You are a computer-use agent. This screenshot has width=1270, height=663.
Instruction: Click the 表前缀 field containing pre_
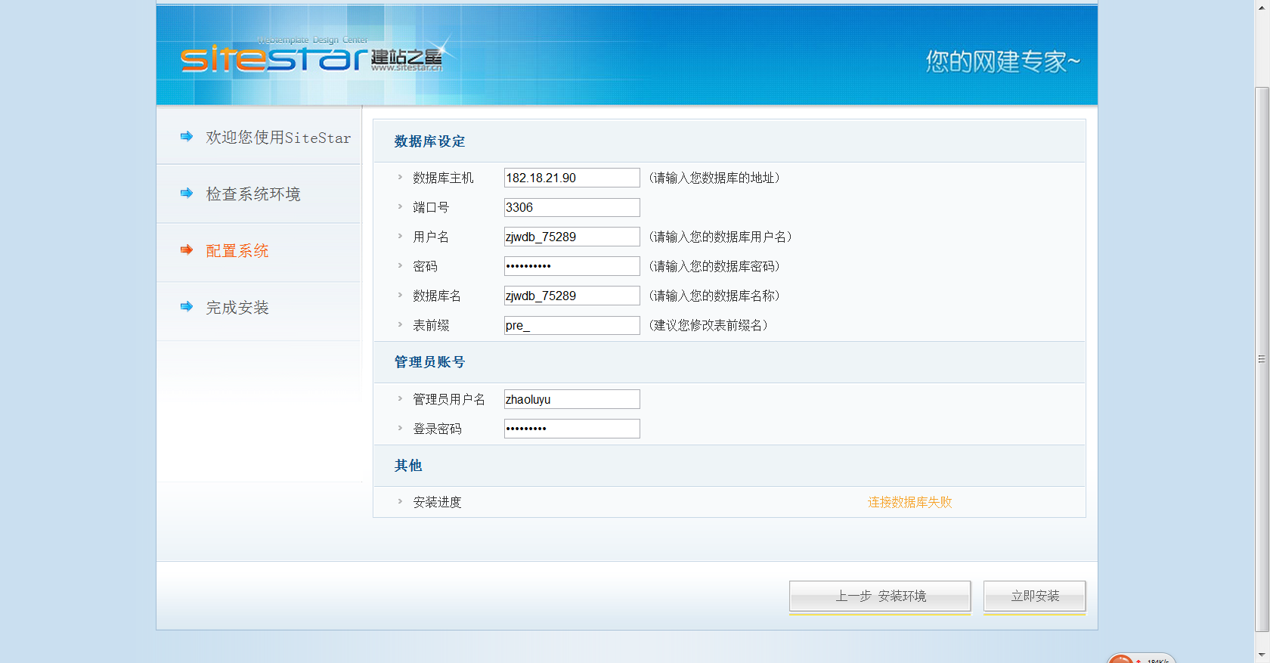(x=572, y=325)
